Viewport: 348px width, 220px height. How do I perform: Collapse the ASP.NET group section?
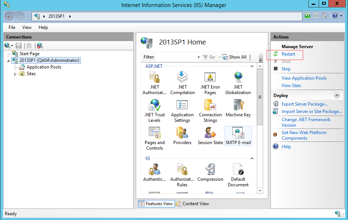252,66
